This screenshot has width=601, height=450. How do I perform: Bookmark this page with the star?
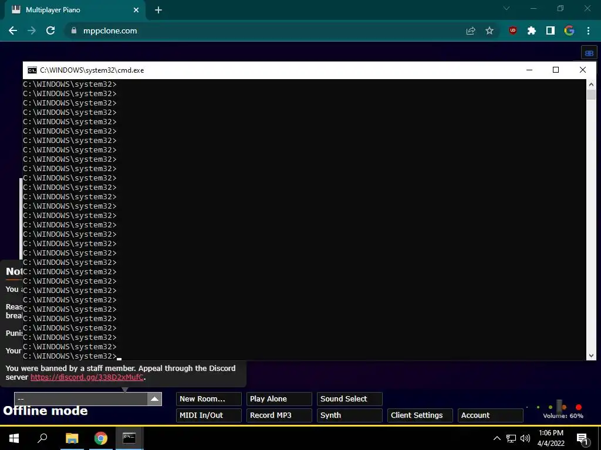489,30
